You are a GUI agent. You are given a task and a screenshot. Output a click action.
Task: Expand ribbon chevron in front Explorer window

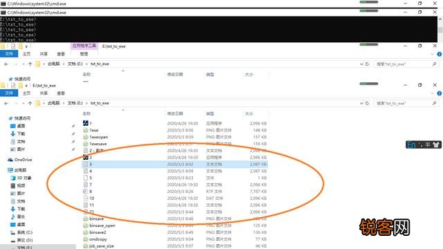432,93
